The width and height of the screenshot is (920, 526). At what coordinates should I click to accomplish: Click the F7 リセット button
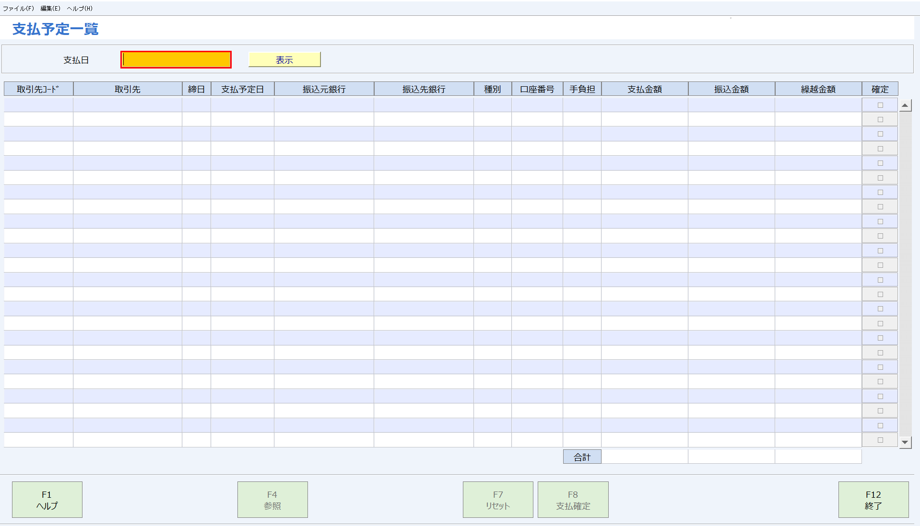497,499
